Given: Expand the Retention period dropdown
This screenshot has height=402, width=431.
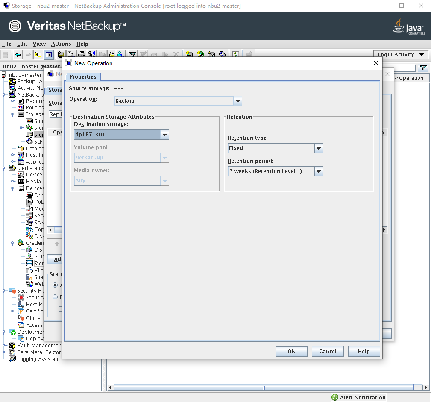Looking at the screenshot, I should point(318,171).
